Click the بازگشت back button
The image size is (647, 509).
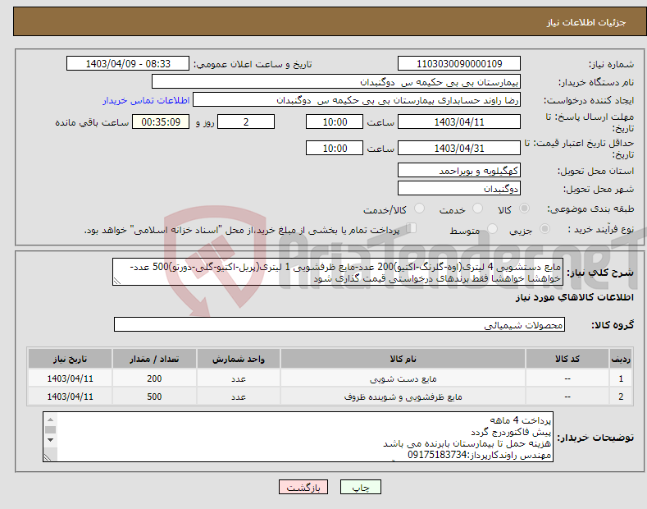click(x=303, y=488)
